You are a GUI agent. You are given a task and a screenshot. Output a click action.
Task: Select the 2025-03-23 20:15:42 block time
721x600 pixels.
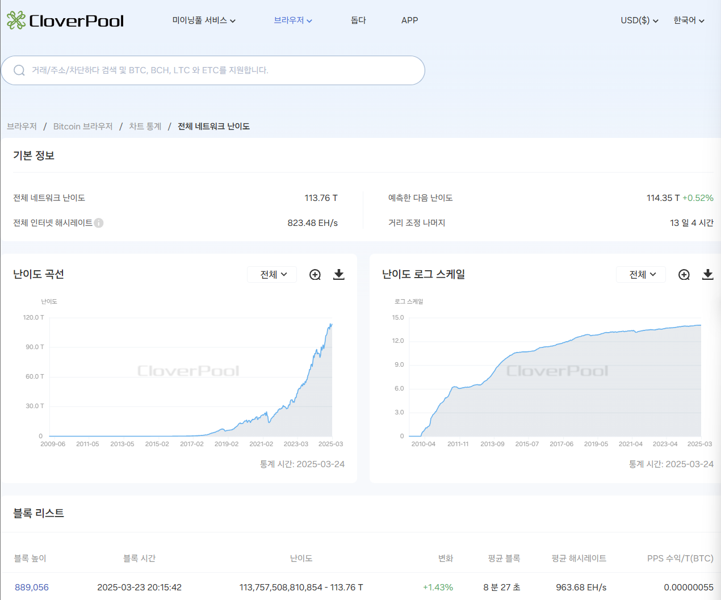[x=140, y=588]
